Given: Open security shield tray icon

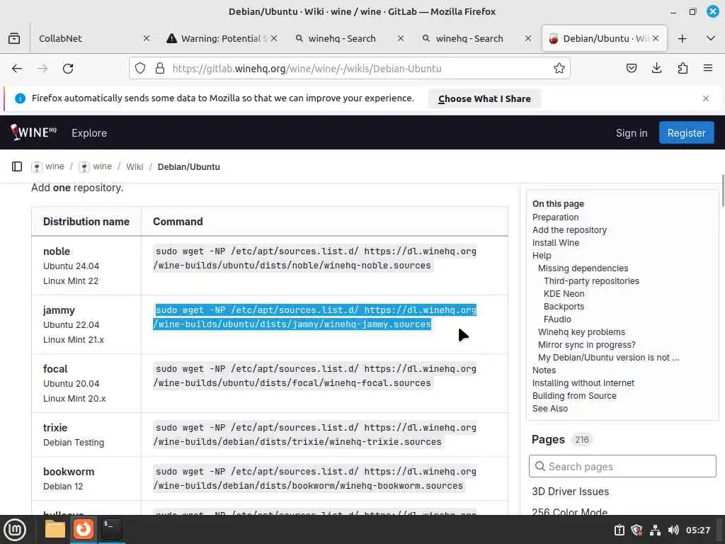Looking at the screenshot, I should [x=636, y=530].
